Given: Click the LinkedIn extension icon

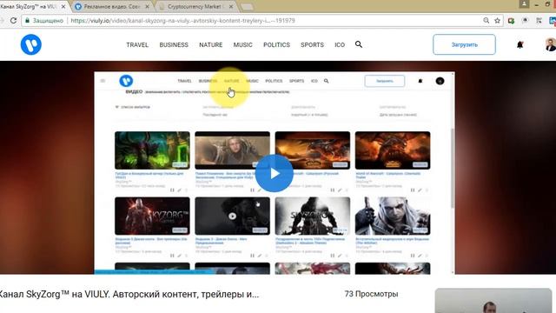Looking at the screenshot, I should click(553, 21).
